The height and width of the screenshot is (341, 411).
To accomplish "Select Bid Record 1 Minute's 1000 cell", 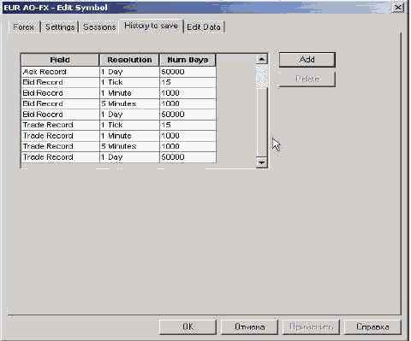I will tap(188, 93).
